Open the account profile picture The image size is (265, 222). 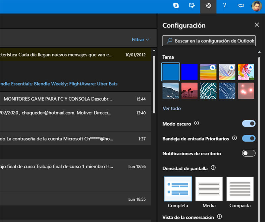click(256, 6)
